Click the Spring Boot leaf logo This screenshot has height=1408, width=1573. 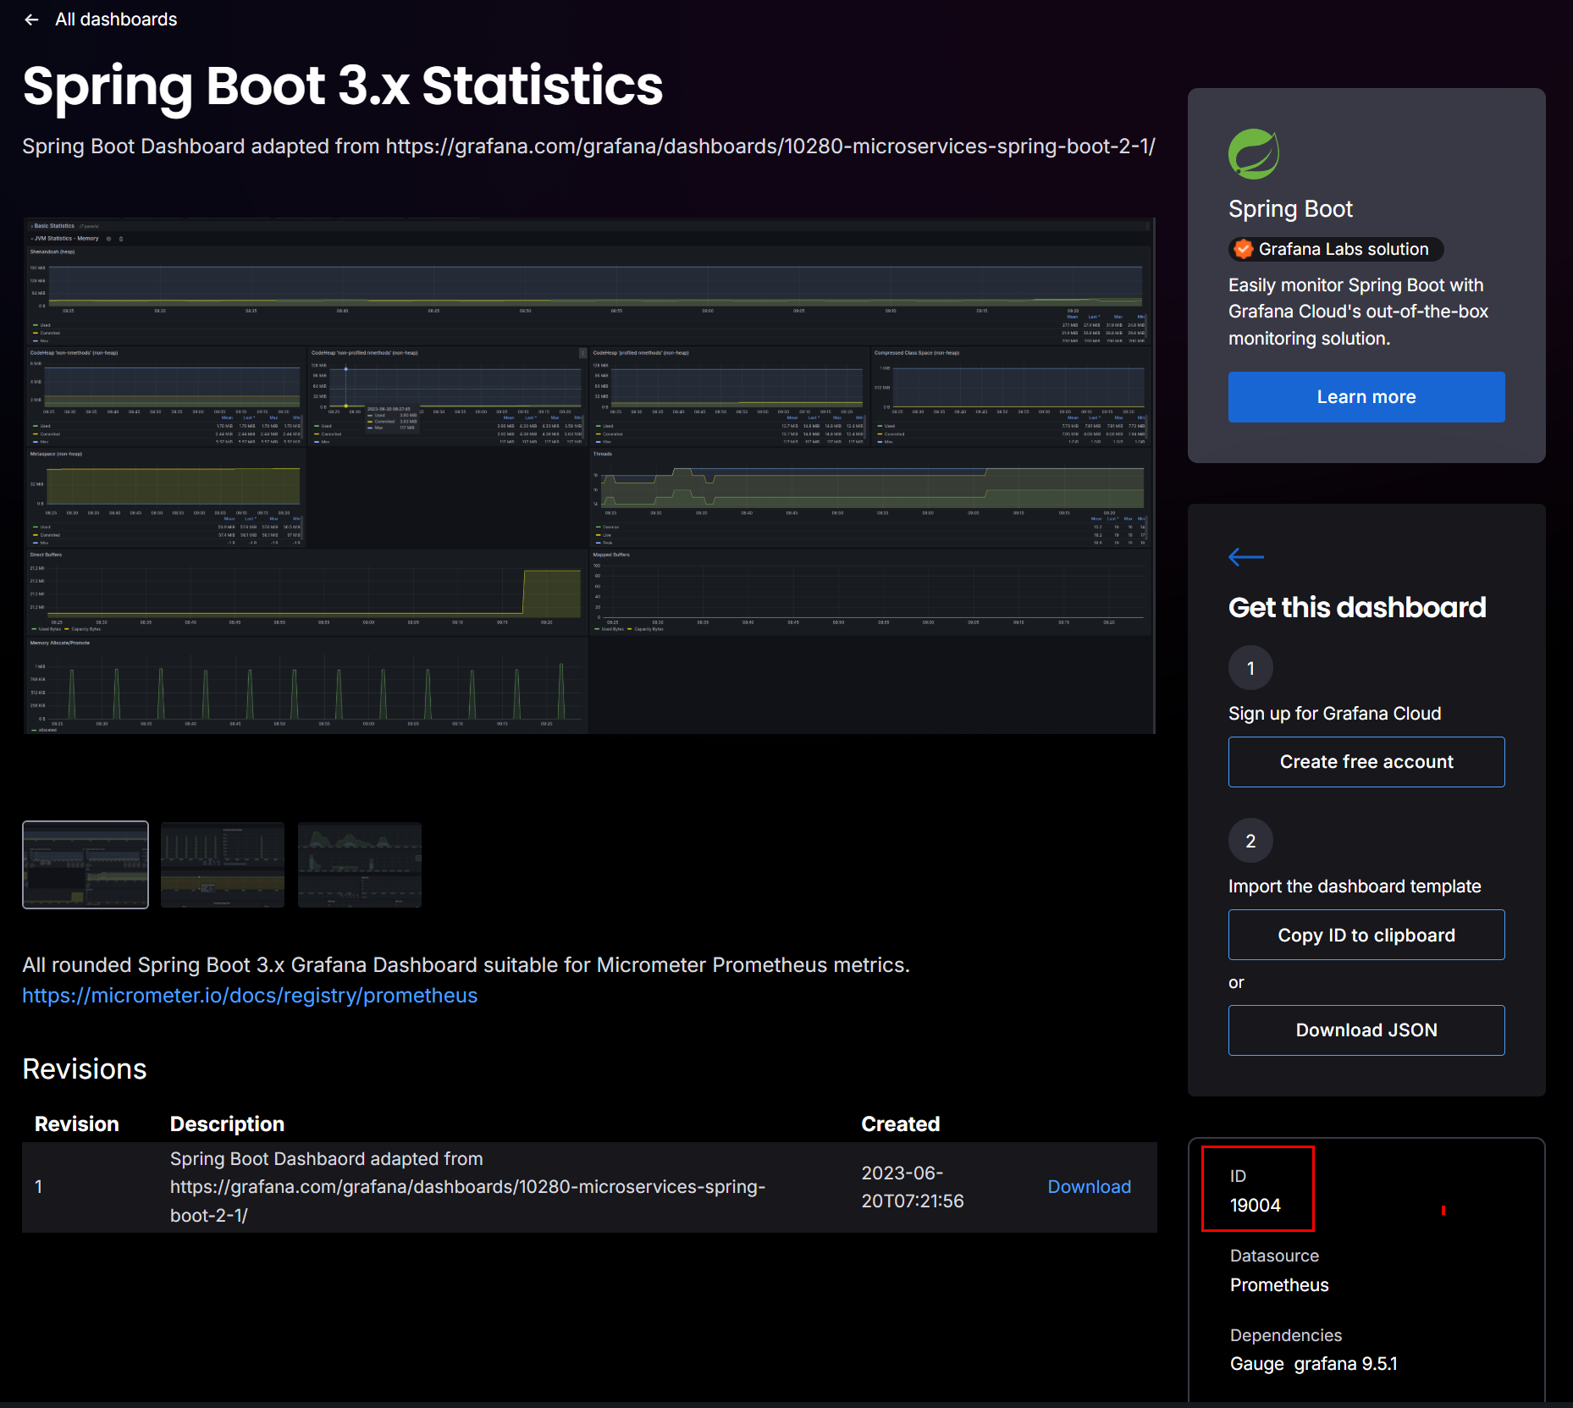tap(1254, 154)
